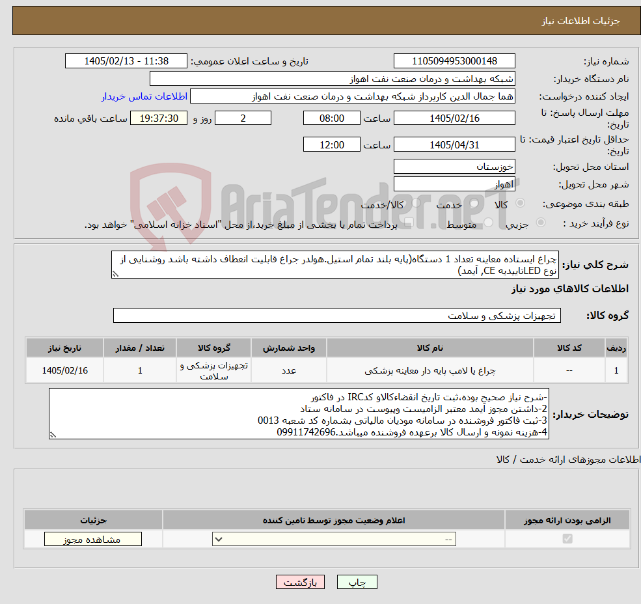Click the الزامی بودن ارائه مجوز header
The height and width of the screenshot is (604, 641).
pyautogui.click(x=567, y=520)
